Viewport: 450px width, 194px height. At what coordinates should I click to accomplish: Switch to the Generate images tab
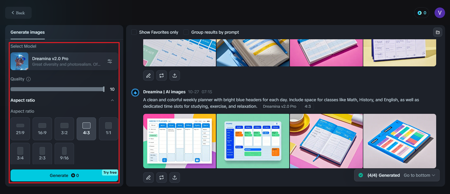pos(27,32)
